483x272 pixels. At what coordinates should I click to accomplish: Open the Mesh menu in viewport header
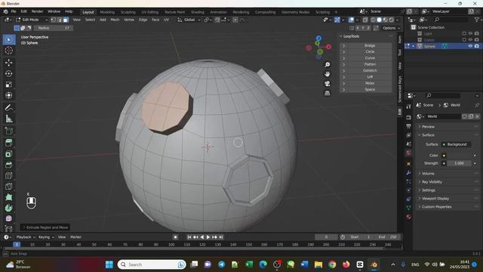point(115,20)
